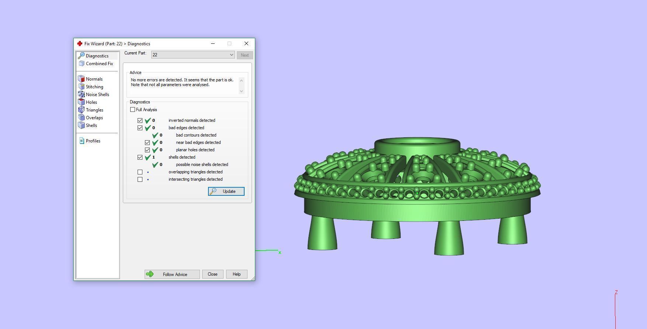Viewport: 647px width, 329px height.
Task: Enable the Full Analysis checkbox
Action: pyautogui.click(x=133, y=110)
